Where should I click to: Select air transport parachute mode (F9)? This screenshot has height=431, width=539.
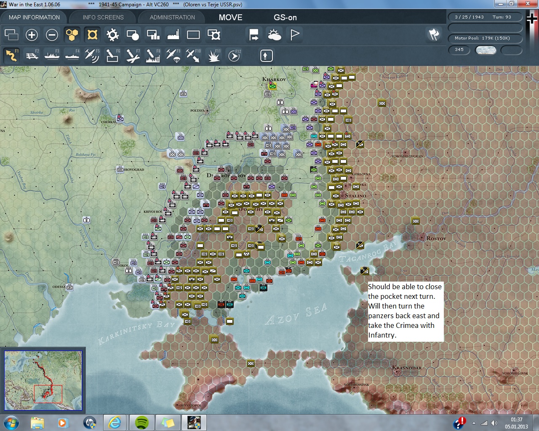point(173,56)
